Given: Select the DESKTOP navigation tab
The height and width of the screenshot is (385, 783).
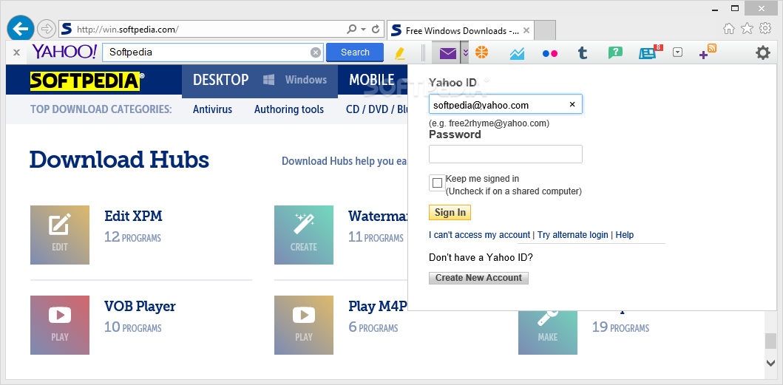Looking at the screenshot, I should coord(221,80).
